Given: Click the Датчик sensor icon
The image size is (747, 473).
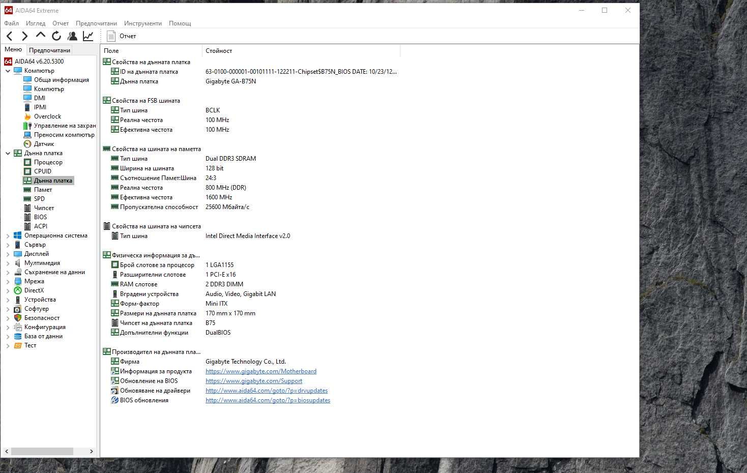Looking at the screenshot, I should (27, 144).
